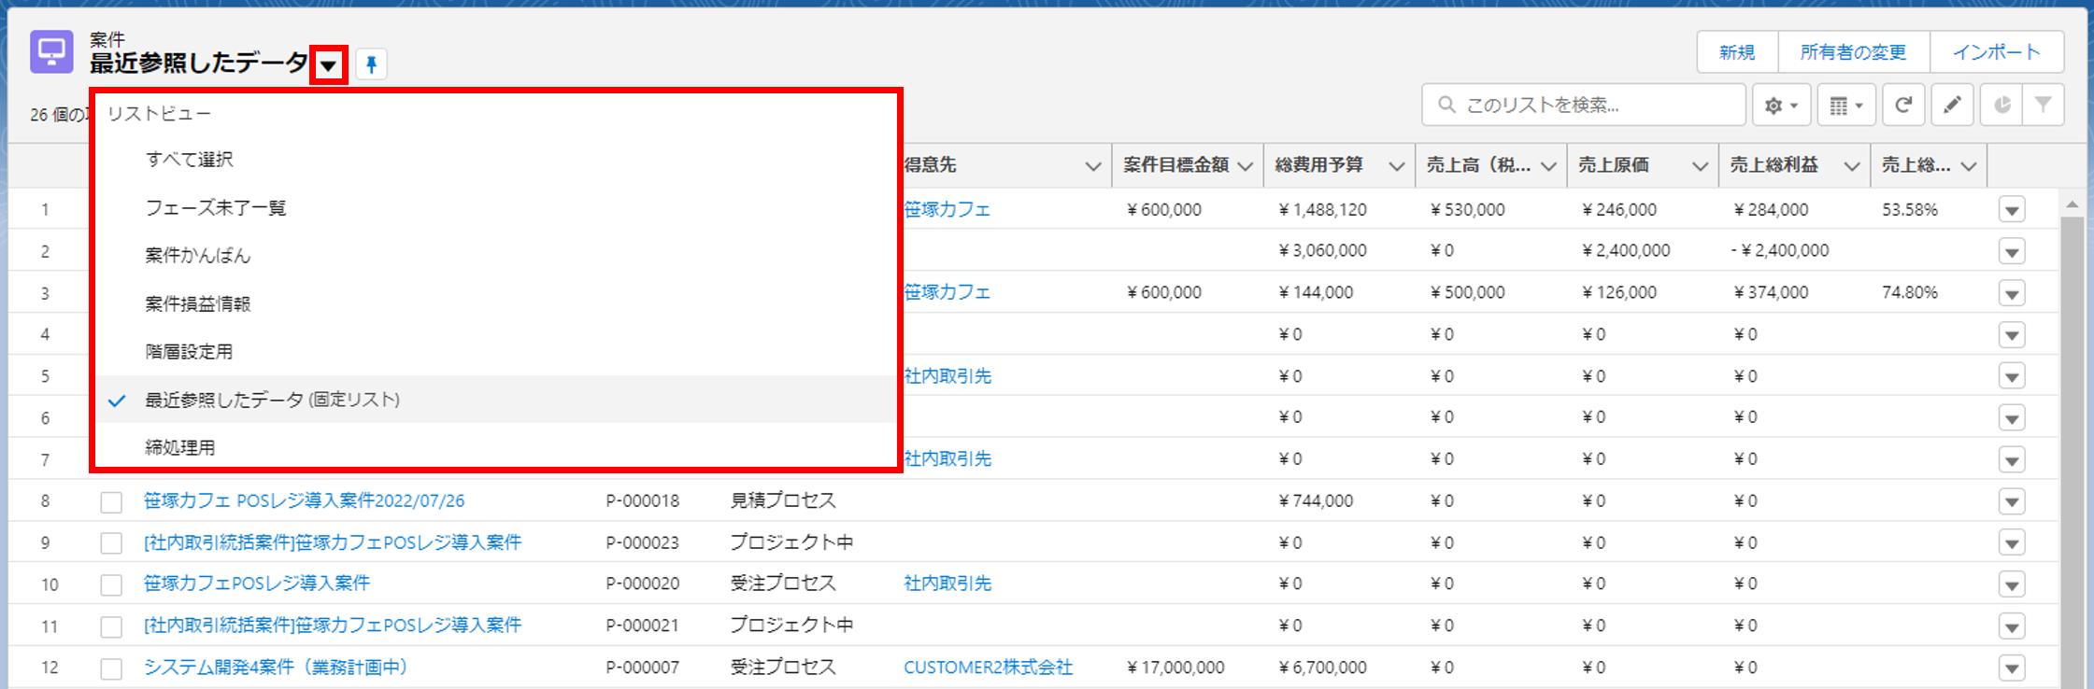The image size is (2094, 689).
Task: Open the list view selector dropdown arrow
Action: tap(328, 65)
